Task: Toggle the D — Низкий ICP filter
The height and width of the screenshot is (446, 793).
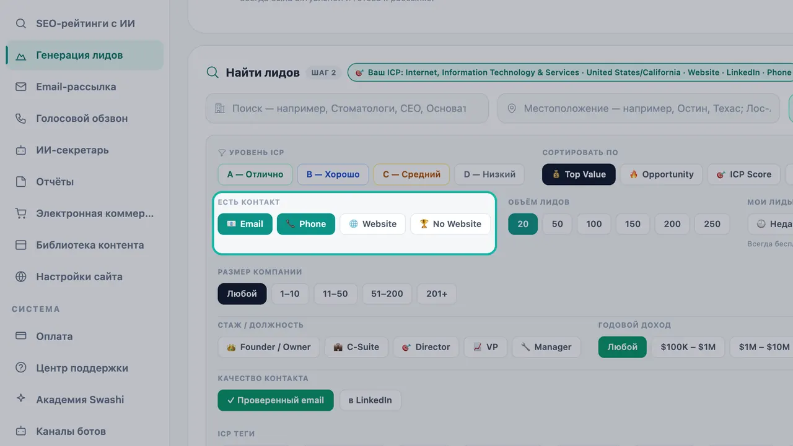Action: [x=489, y=174]
